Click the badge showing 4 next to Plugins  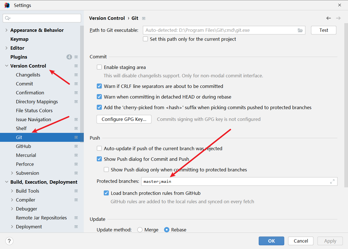pos(69,57)
